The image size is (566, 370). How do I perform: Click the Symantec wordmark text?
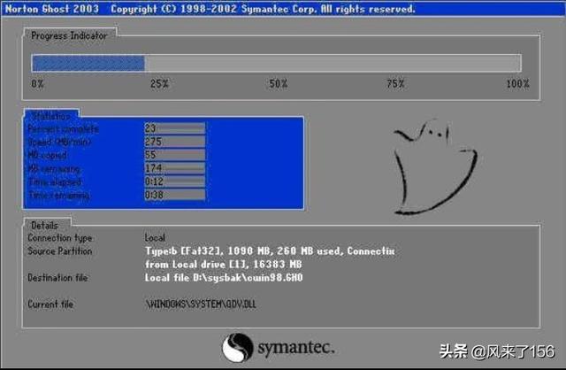294,345
